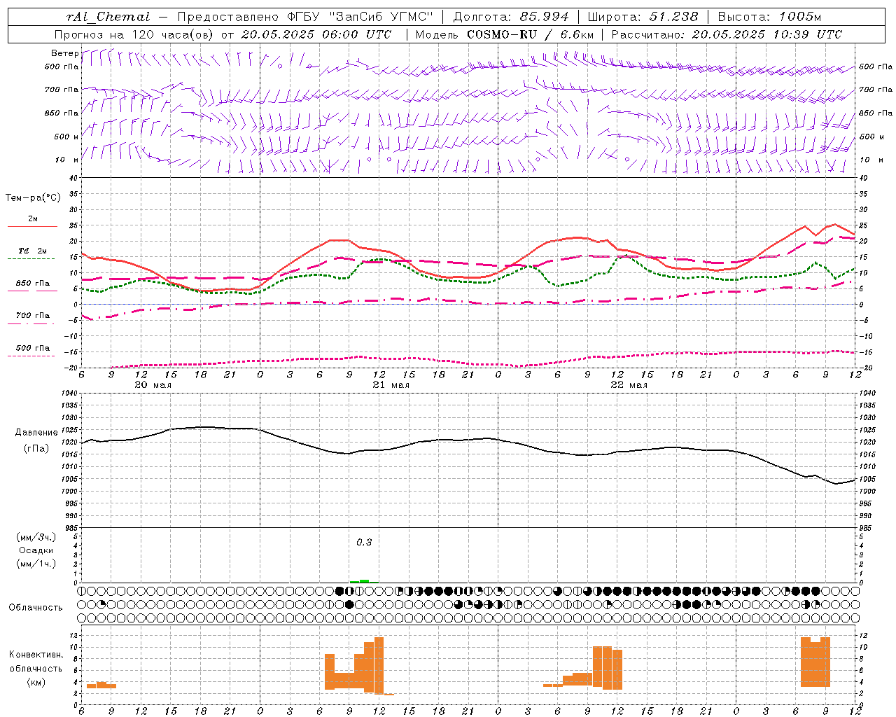The image size is (896, 717).
Task: Click the Ветер wind panel label
Action: 64,53
